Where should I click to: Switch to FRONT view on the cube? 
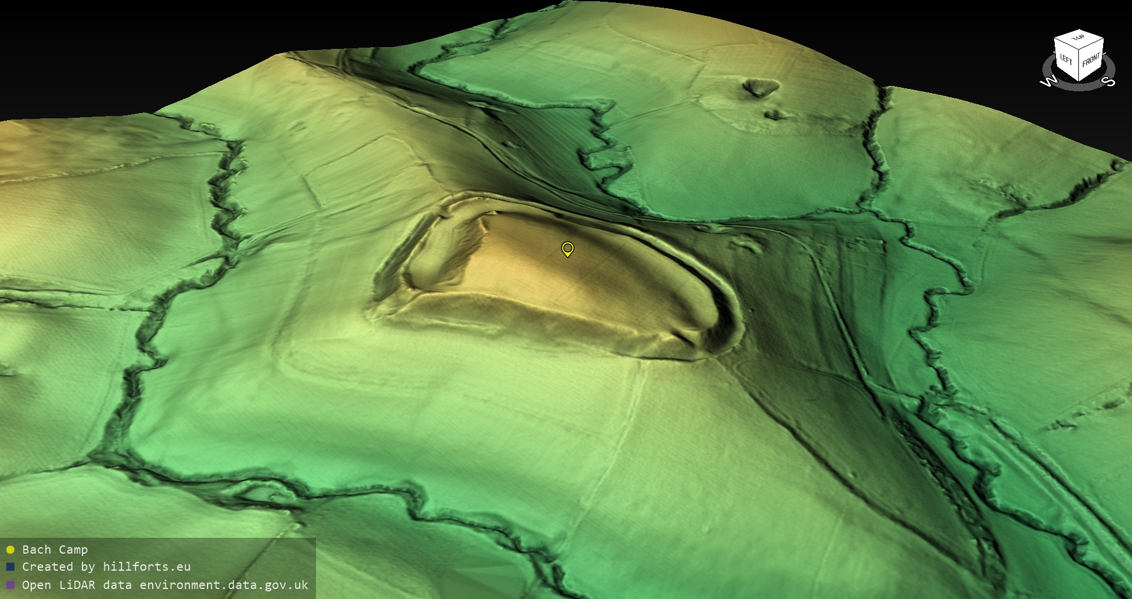(x=1091, y=60)
